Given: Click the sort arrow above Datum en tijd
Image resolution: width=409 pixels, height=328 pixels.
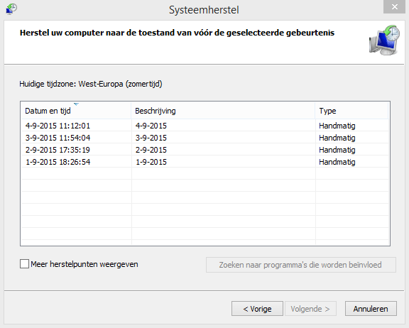Looking at the screenshot, I should tap(76, 104).
